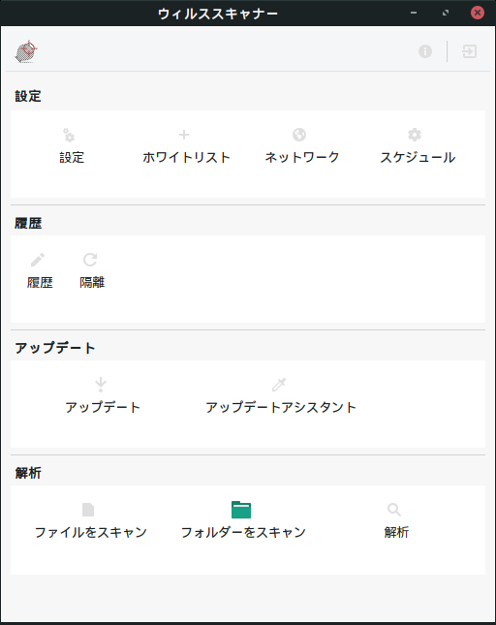This screenshot has width=496, height=625.
Task: Select the アップデートアシスタント text
Action: pyautogui.click(x=281, y=407)
